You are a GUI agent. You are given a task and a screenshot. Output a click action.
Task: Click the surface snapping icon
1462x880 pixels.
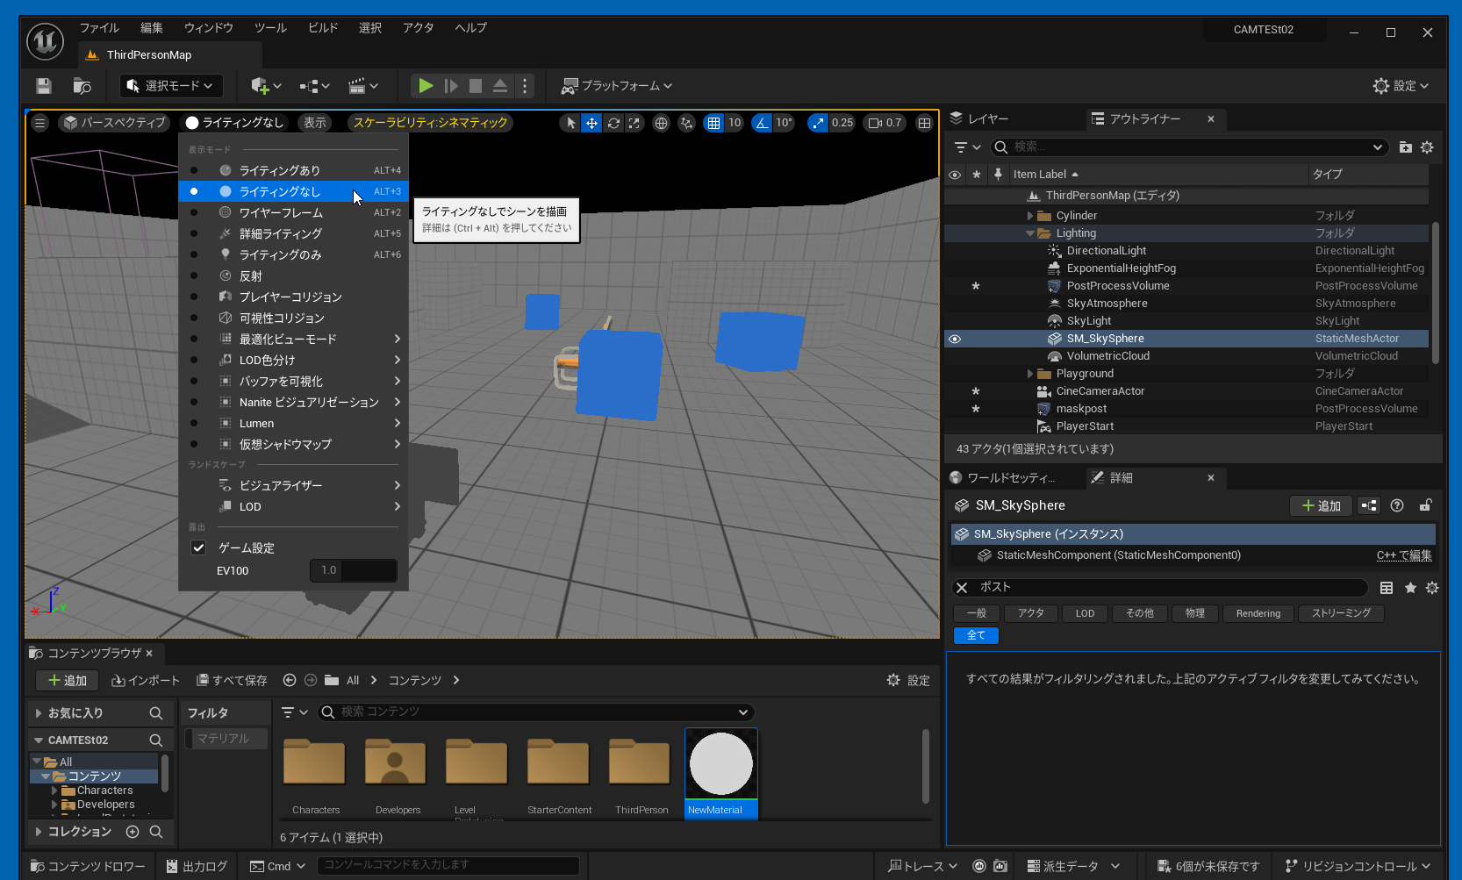point(686,123)
